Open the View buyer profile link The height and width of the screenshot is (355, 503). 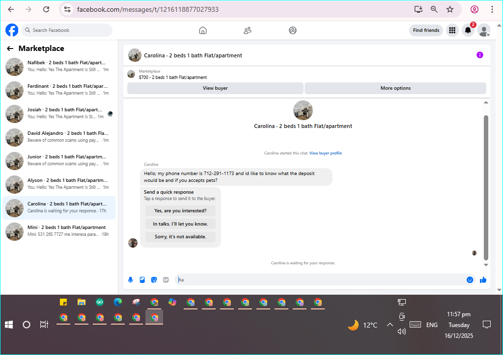[326, 153]
